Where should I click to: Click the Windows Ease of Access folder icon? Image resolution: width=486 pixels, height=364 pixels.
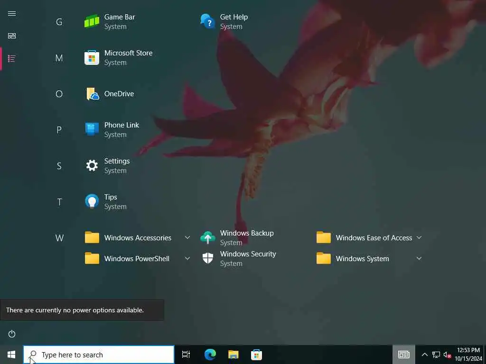324,238
